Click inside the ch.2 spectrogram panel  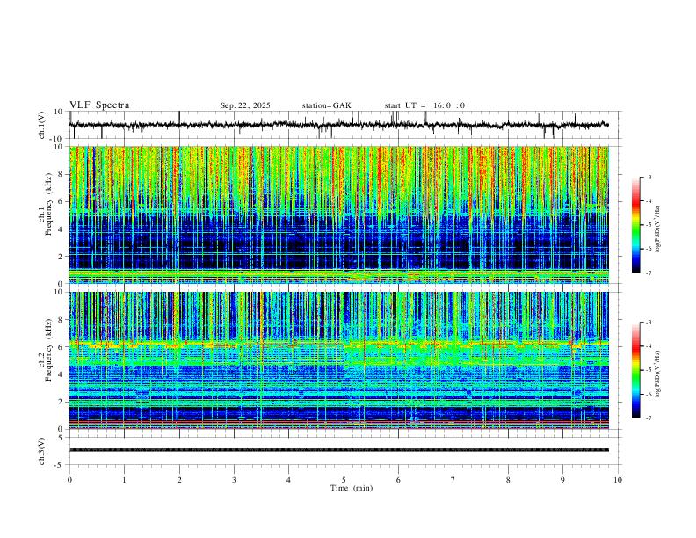point(338,360)
